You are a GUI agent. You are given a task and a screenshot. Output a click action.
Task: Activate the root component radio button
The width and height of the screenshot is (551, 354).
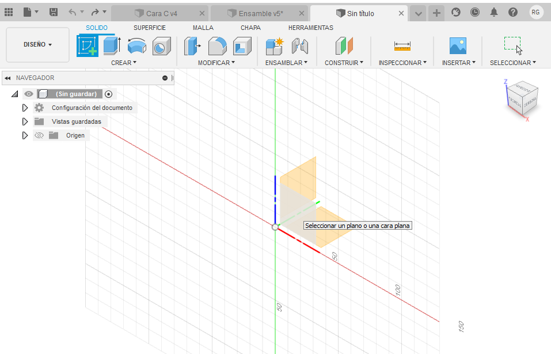click(109, 94)
